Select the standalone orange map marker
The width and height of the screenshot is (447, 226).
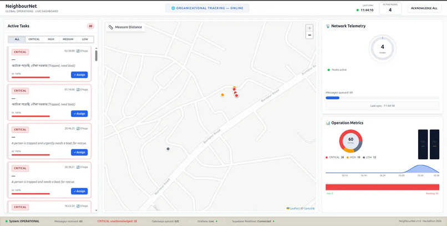pyautogui.click(x=222, y=95)
